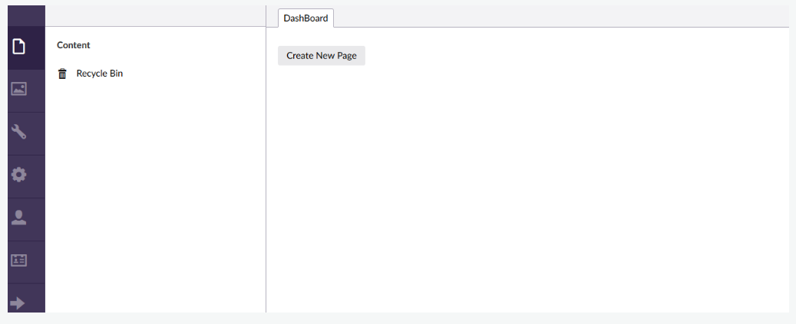796x324 pixels.
Task: Switch to the DashBoard tab
Action: tap(306, 18)
